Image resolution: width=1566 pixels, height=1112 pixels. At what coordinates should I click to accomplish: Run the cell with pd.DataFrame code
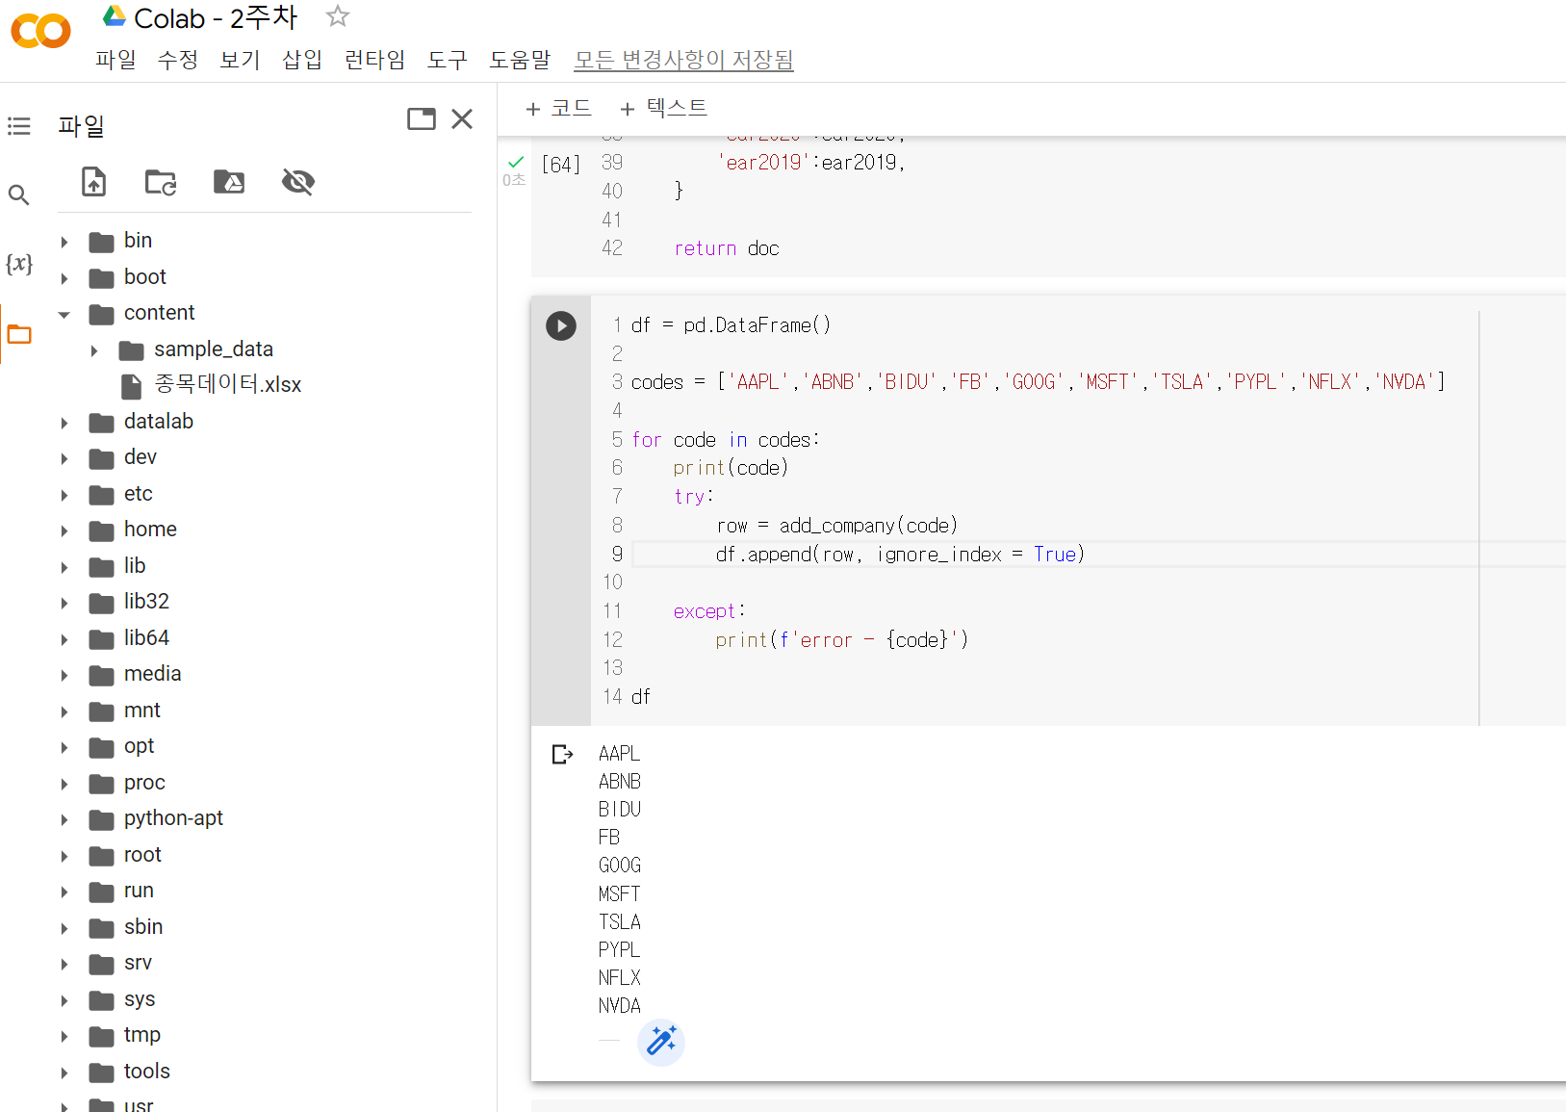pyautogui.click(x=561, y=325)
